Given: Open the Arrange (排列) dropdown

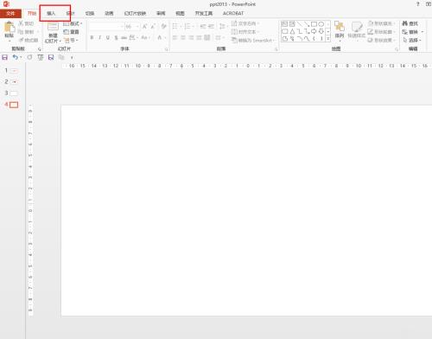Looking at the screenshot, I should pyautogui.click(x=340, y=31).
